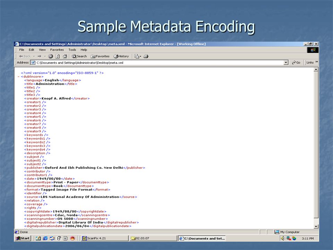
Task: Select C:\Documents and Set... taskbar button
Action: click(202, 239)
